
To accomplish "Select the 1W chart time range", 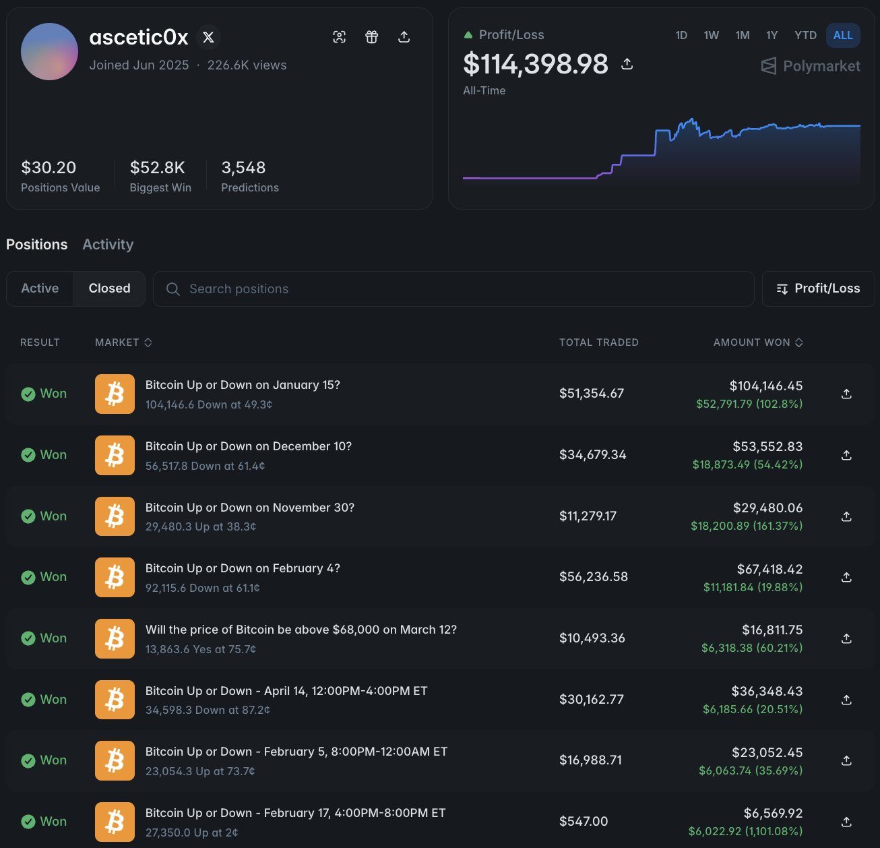I will click(712, 35).
